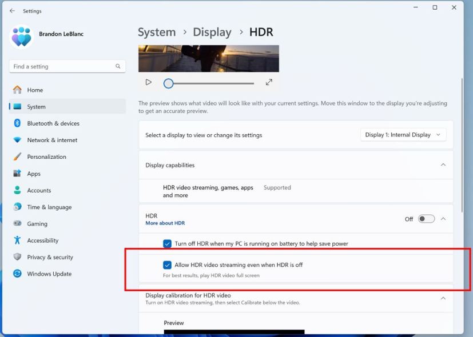Viewport: 473px width, 337px height.
Task: Open the display selection dropdown
Action: [403, 134]
